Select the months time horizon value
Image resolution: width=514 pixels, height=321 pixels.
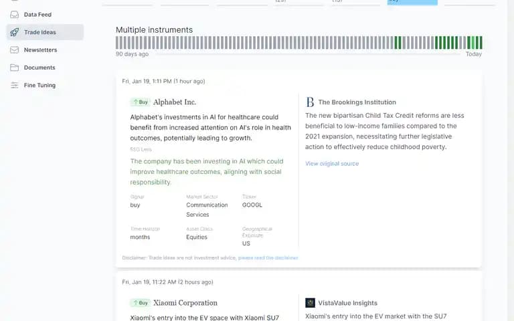click(140, 237)
